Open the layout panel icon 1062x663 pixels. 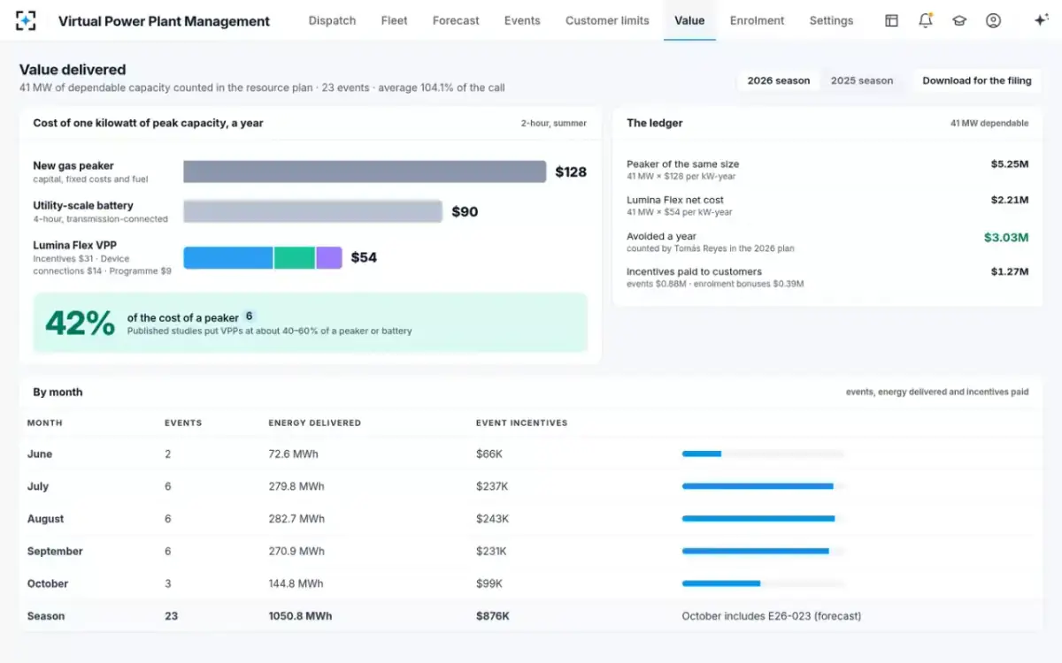pyautogui.click(x=891, y=20)
